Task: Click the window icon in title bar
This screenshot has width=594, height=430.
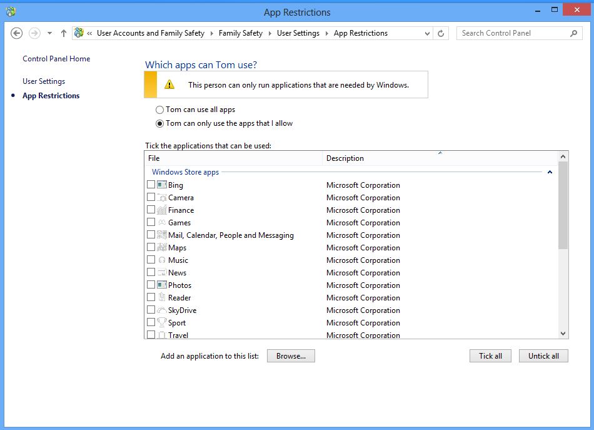Action: click(x=11, y=12)
